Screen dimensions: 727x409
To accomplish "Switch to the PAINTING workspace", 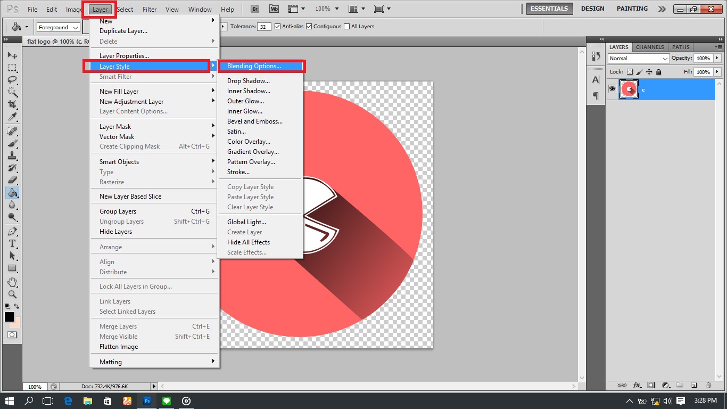I will pyautogui.click(x=632, y=9).
